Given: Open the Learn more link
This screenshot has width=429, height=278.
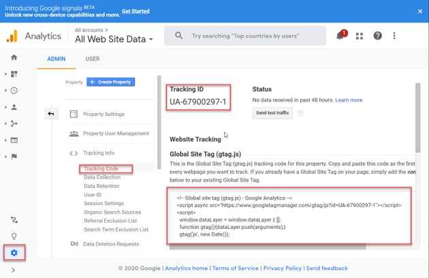Looking at the screenshot, I should tap(349, 100).
